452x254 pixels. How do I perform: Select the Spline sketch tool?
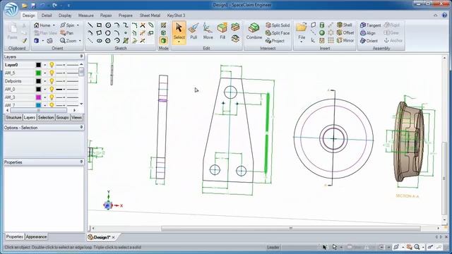pos(126,25)
